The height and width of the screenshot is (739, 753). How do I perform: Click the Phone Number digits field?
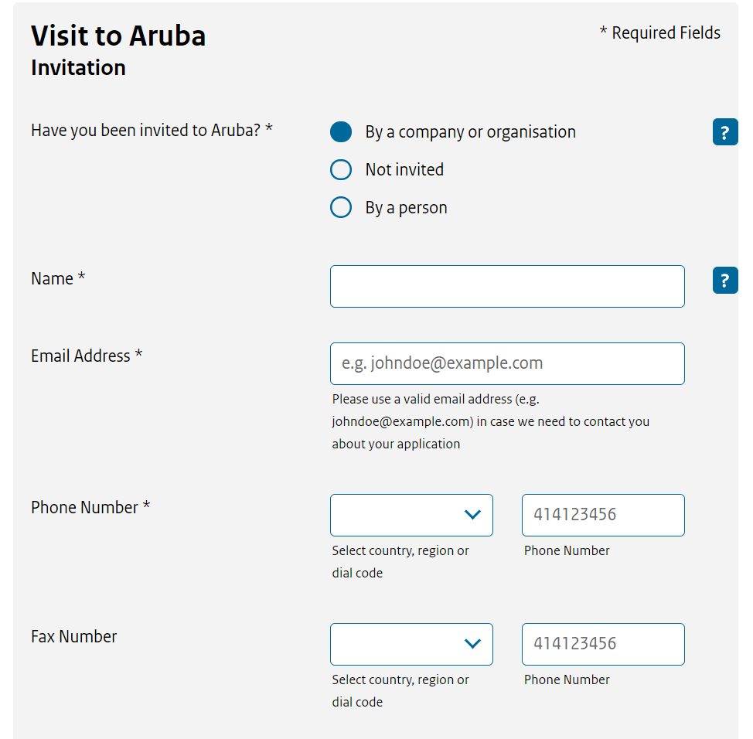point(603,515)
